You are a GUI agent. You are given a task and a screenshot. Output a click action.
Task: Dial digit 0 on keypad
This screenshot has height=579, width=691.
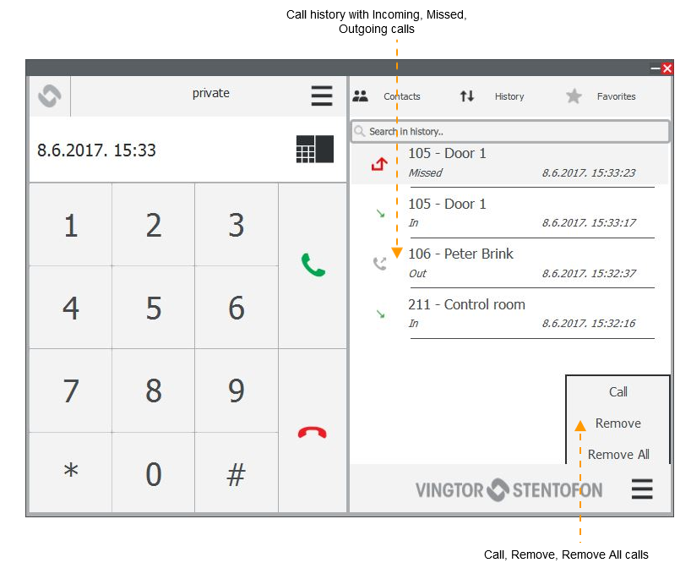154,474
